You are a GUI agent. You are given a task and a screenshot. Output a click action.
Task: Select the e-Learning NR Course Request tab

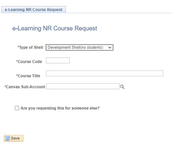pyautogui.click(x=33, y=10)
